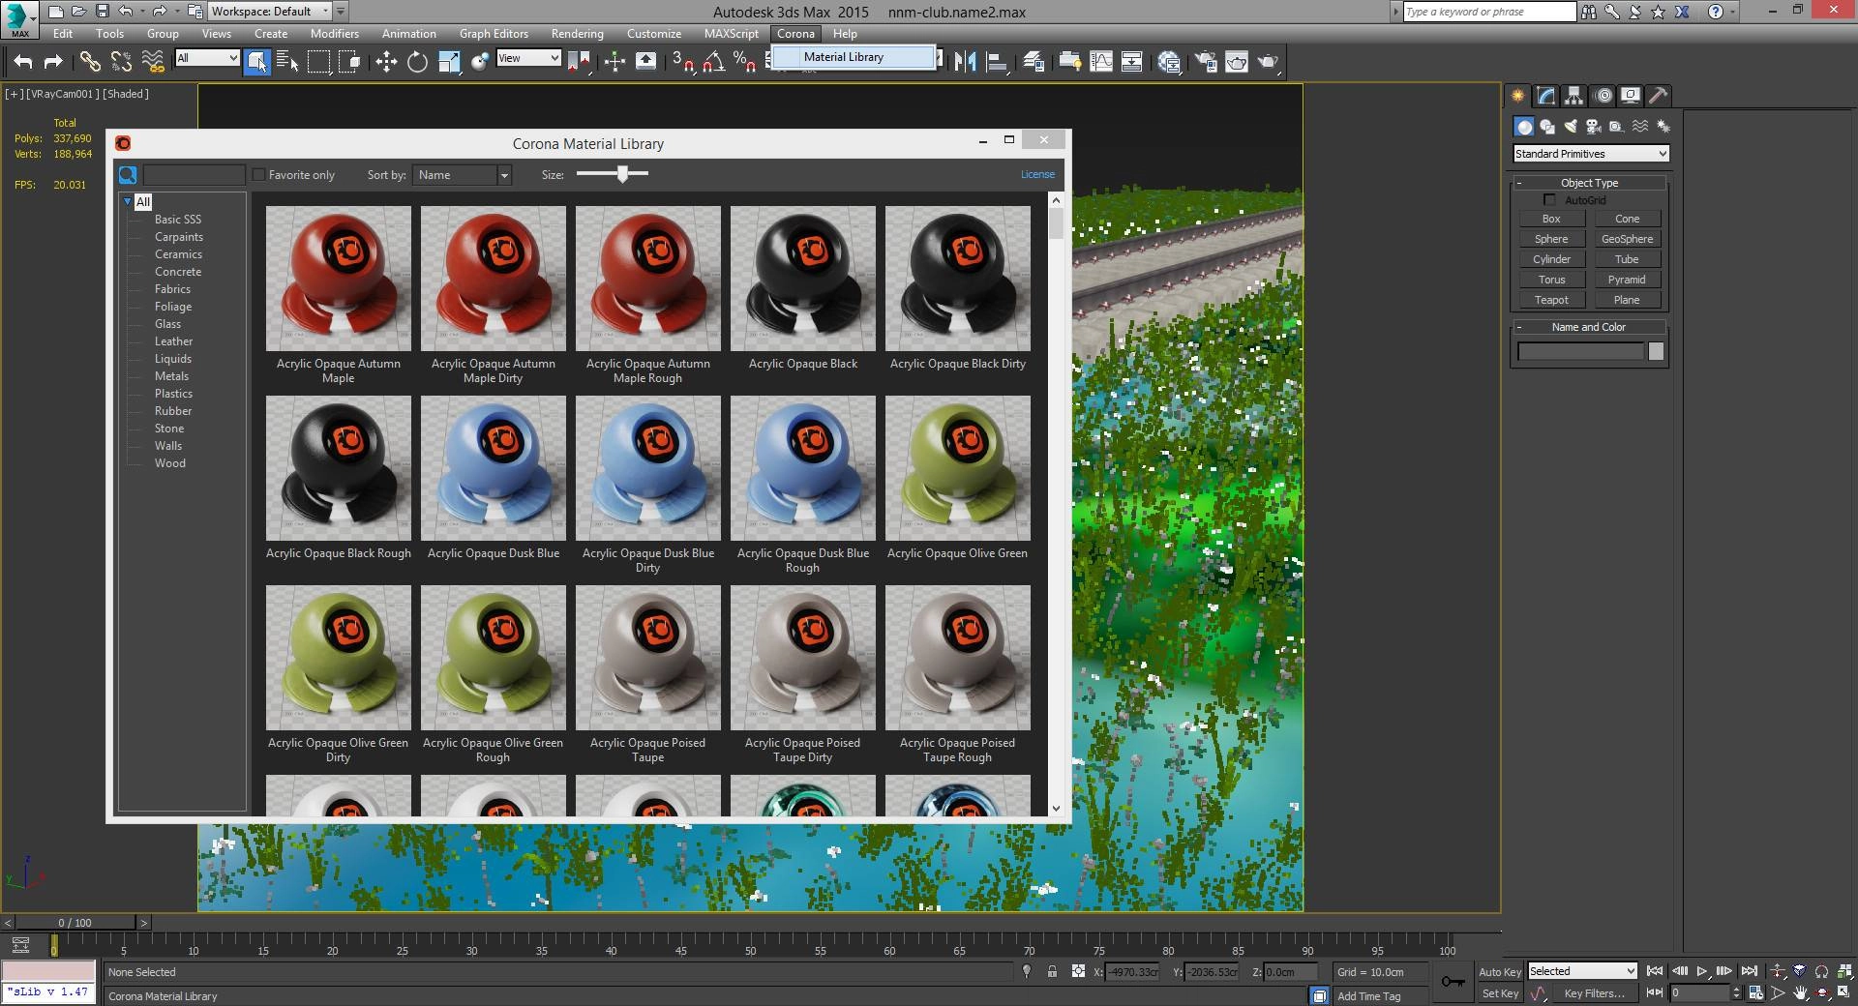
Task: Switch to Modify command panel tab
Action: [x=1546, y=95]
